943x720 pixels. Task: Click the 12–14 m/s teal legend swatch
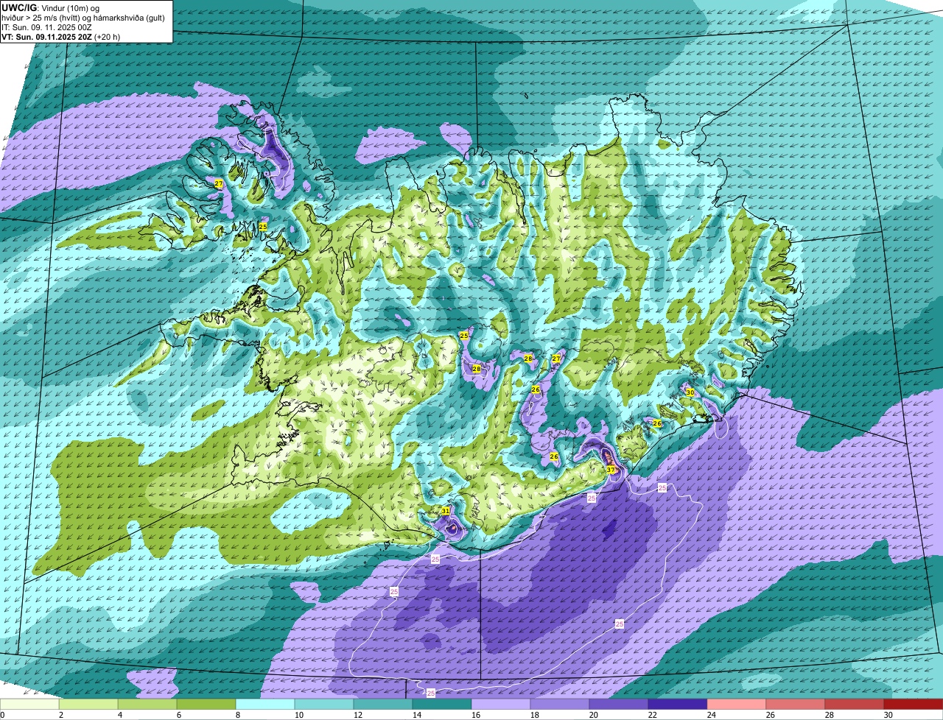click(x=383, y=705)
